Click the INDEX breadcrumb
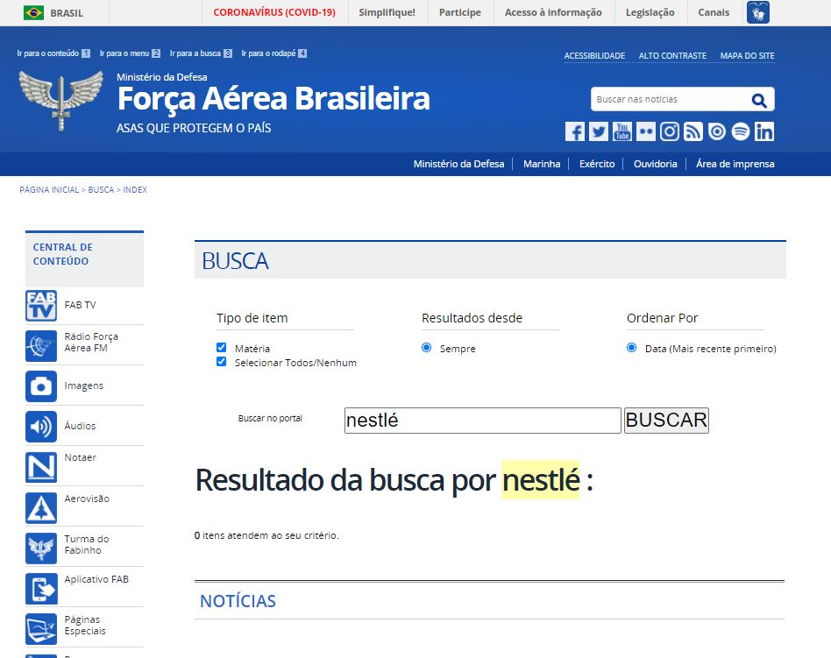 [135, 189]
